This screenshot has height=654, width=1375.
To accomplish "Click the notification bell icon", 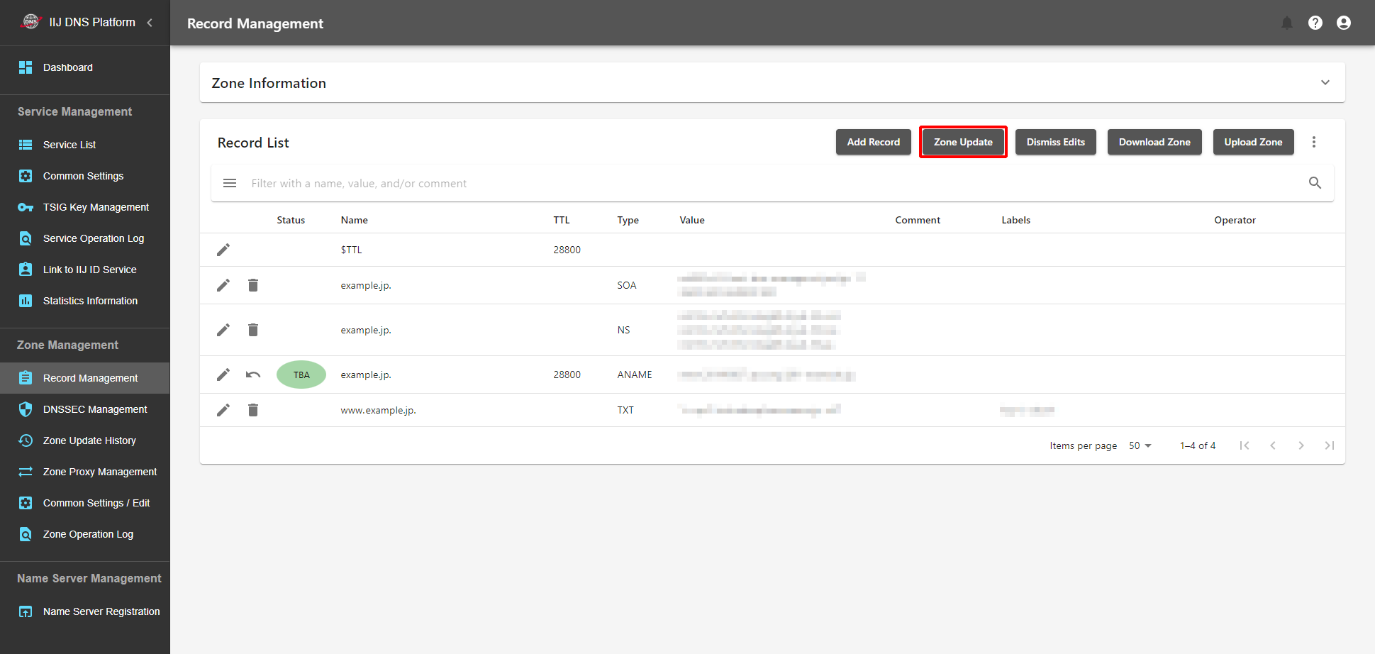I will (x=1286, y=23).
